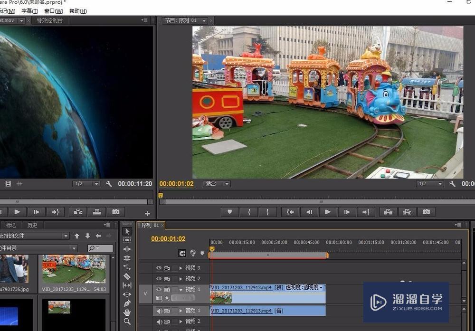Select the Slip tool
The image size is (475, 331).
click(127, 285)
